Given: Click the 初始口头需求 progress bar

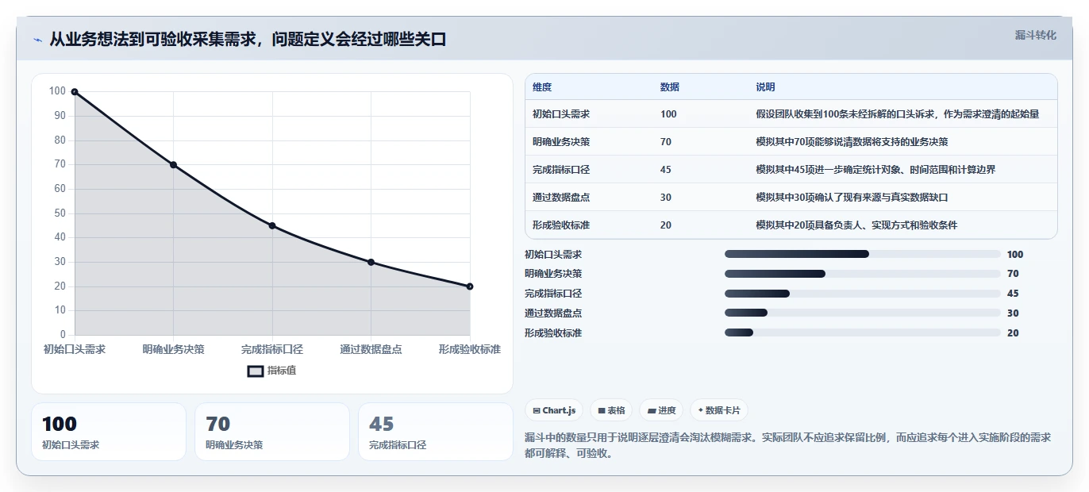Looking at the screenshot, I should click(x=863, y=255).
